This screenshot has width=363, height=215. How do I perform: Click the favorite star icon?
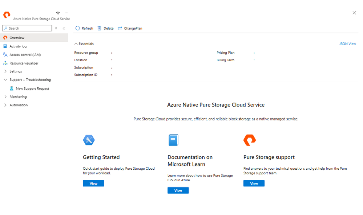[57, 13]
